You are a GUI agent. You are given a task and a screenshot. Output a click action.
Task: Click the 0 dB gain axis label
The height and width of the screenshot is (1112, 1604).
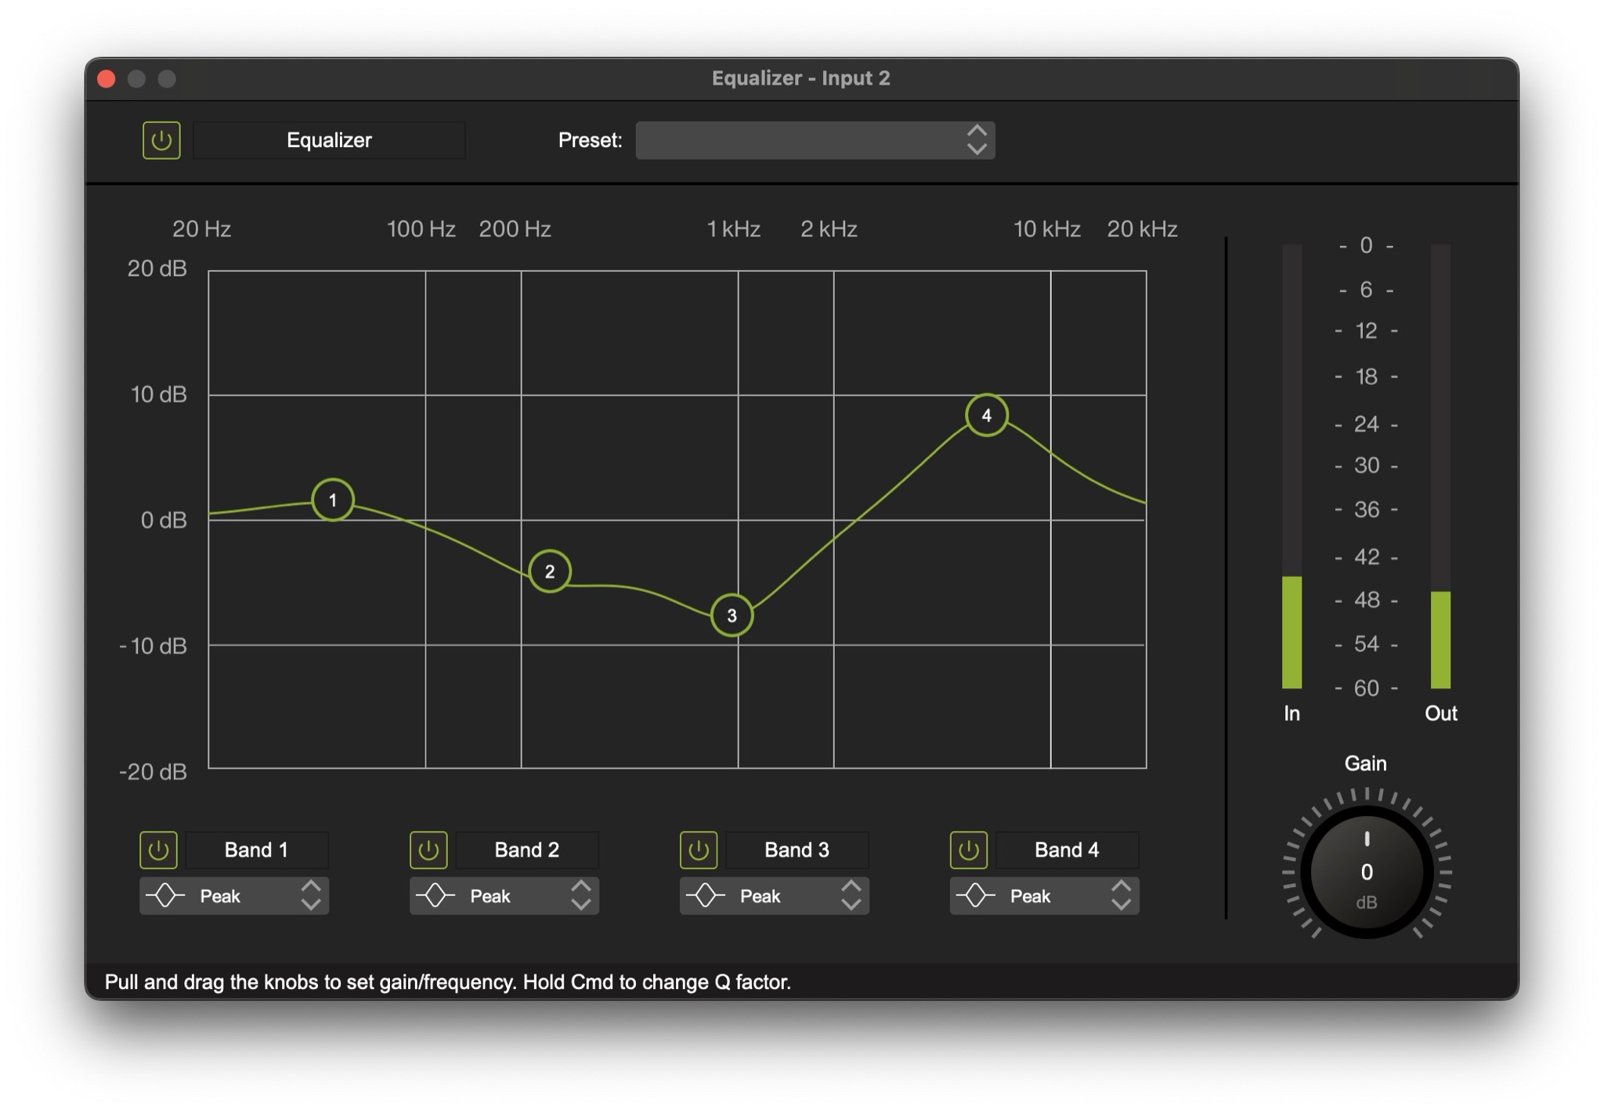click(163, 520)
